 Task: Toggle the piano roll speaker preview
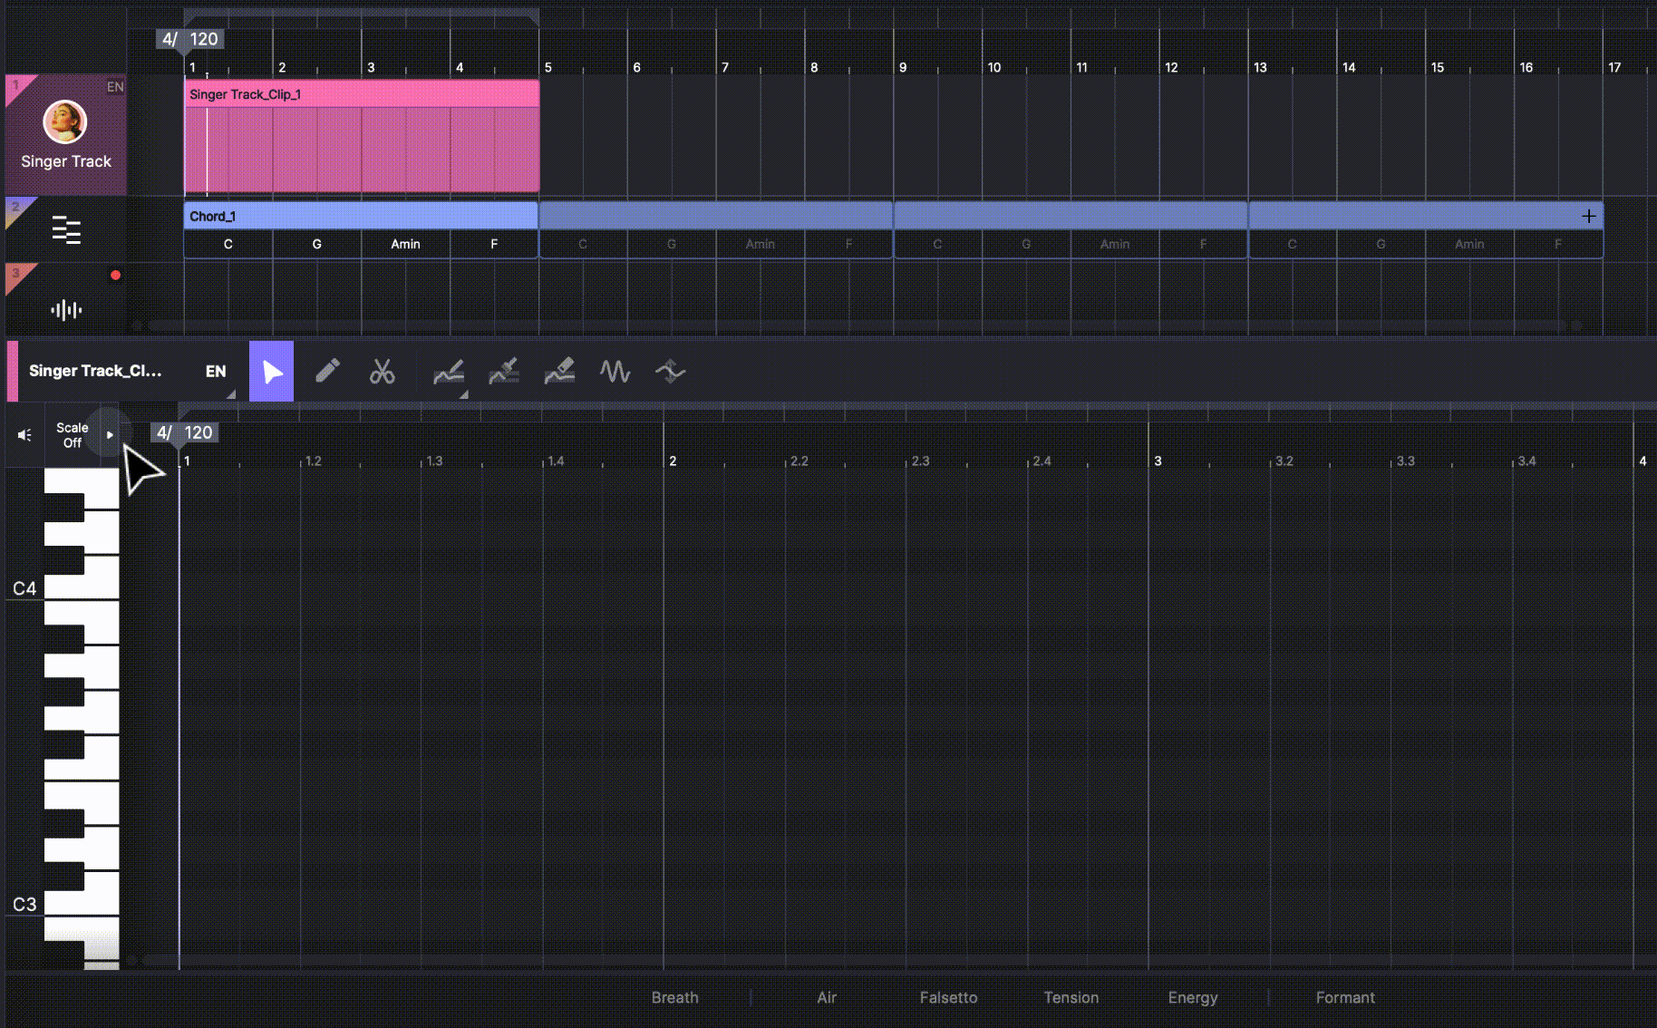pyautogui.click(x=24, y=435)
